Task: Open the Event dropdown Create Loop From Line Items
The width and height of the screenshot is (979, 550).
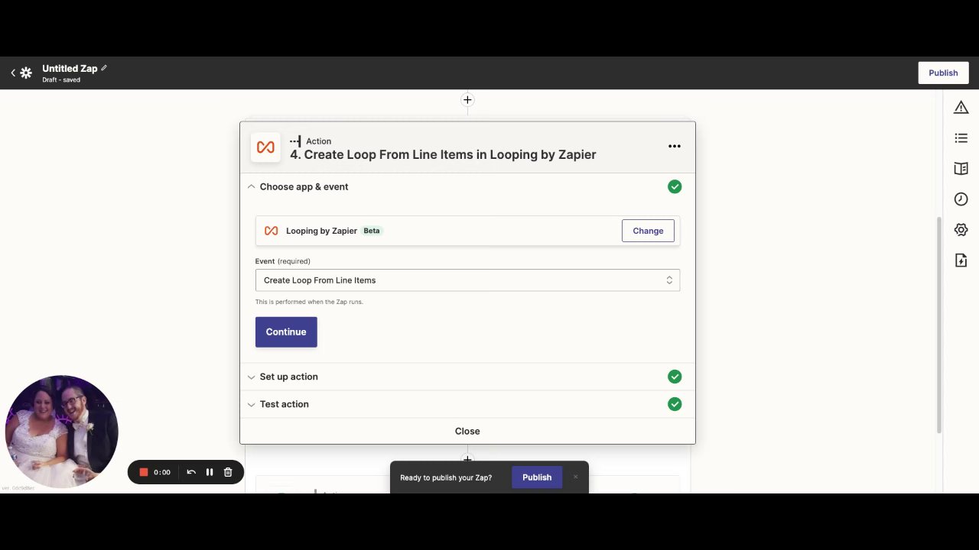Action: tap(467, 280)
